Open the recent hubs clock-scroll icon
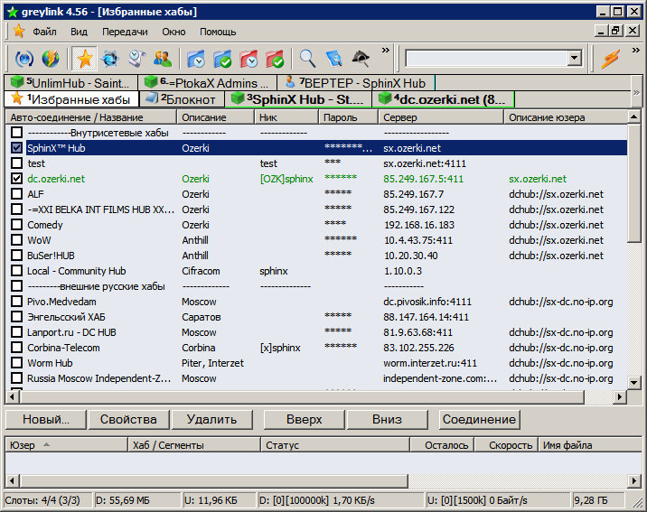The width and height of the screenshot is (647, 512). 136,59
